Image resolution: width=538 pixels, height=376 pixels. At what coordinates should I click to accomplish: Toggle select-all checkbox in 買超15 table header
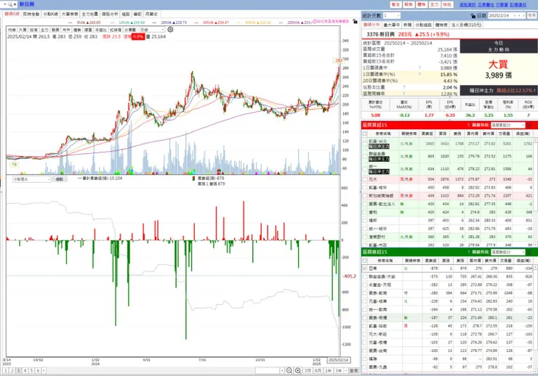(x=364, y=134)
